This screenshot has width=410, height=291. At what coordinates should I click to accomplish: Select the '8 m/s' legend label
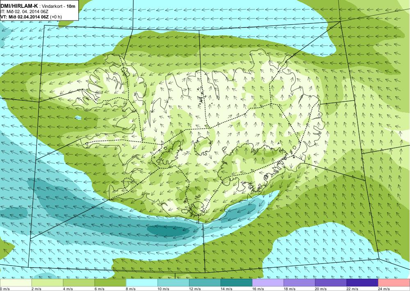[131, 289]
